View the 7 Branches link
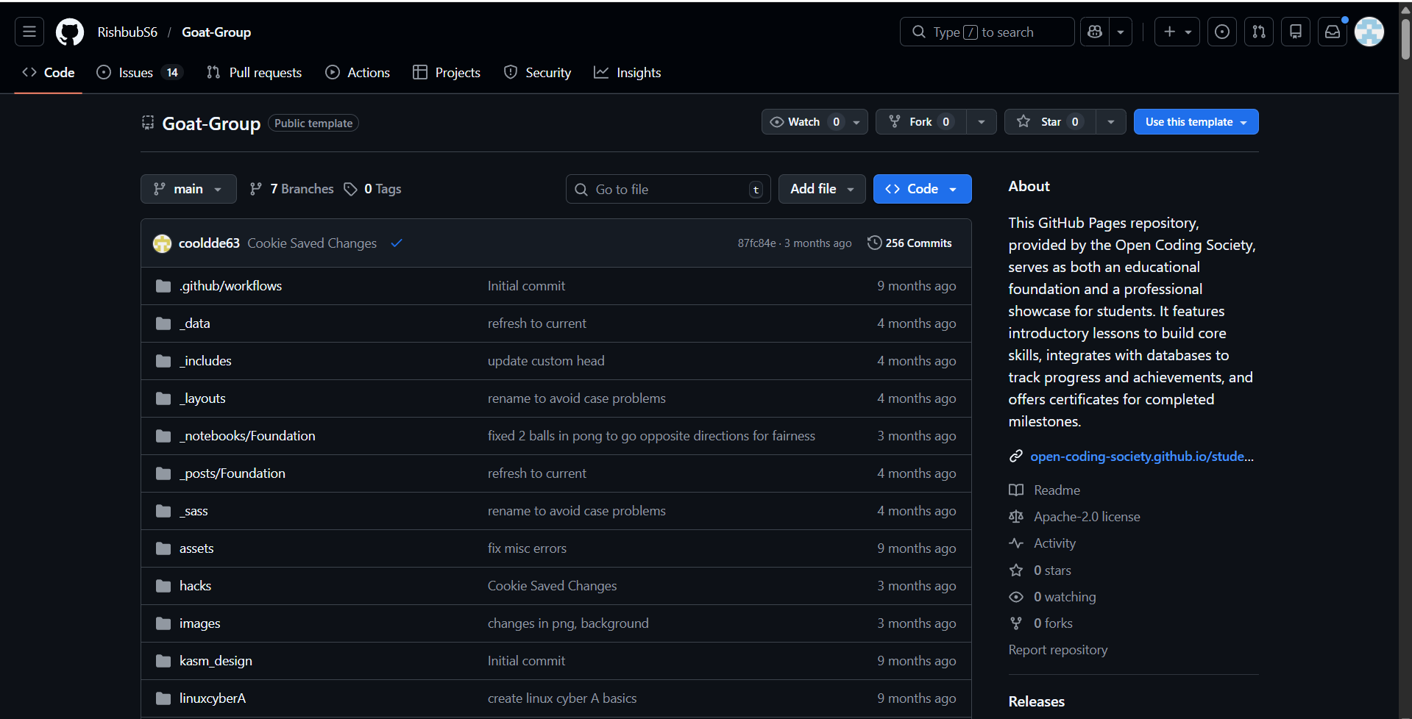1412x719 pixels. pos(292,189)
